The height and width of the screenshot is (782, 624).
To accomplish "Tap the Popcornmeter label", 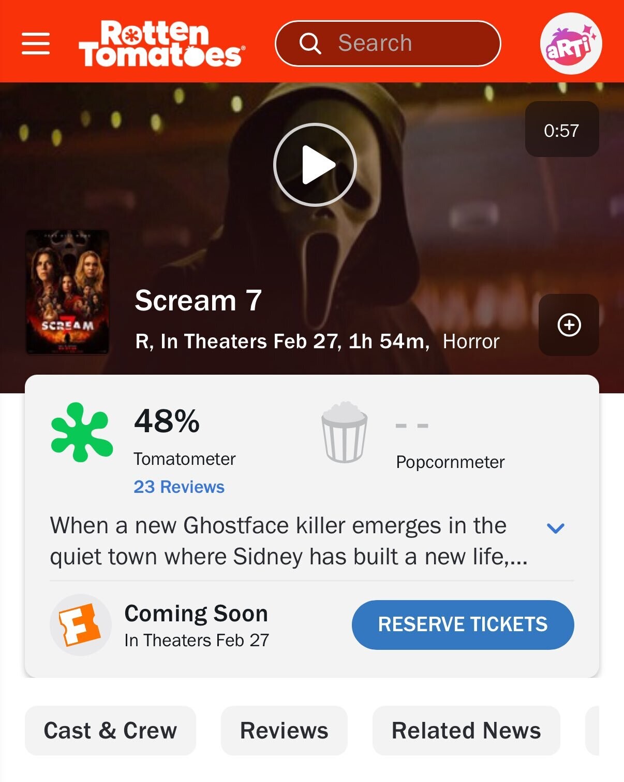I will pos(450,462).
